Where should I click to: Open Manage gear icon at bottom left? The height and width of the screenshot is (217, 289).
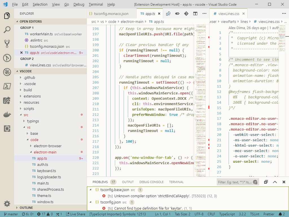[7, 203]
